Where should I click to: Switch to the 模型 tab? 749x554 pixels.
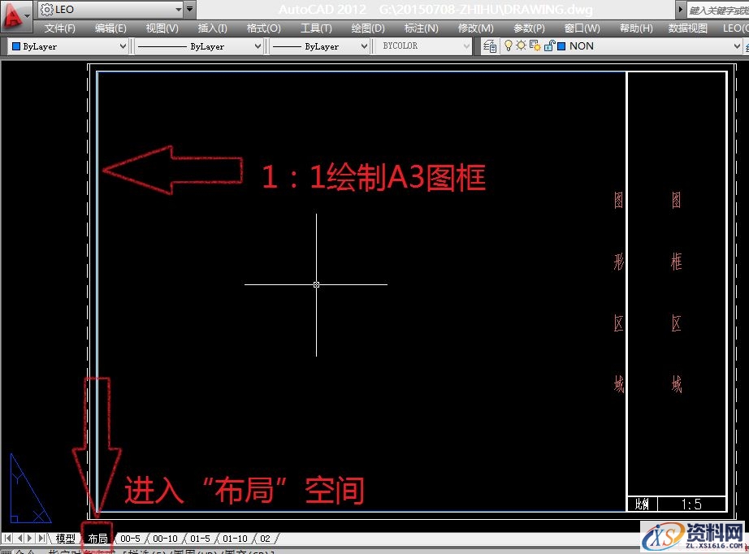64,538
